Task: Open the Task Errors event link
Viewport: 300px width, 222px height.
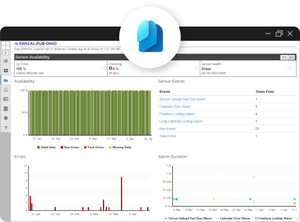Action: [168, 136]
